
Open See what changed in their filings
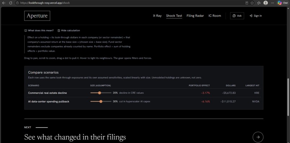[x=75, y=137]
